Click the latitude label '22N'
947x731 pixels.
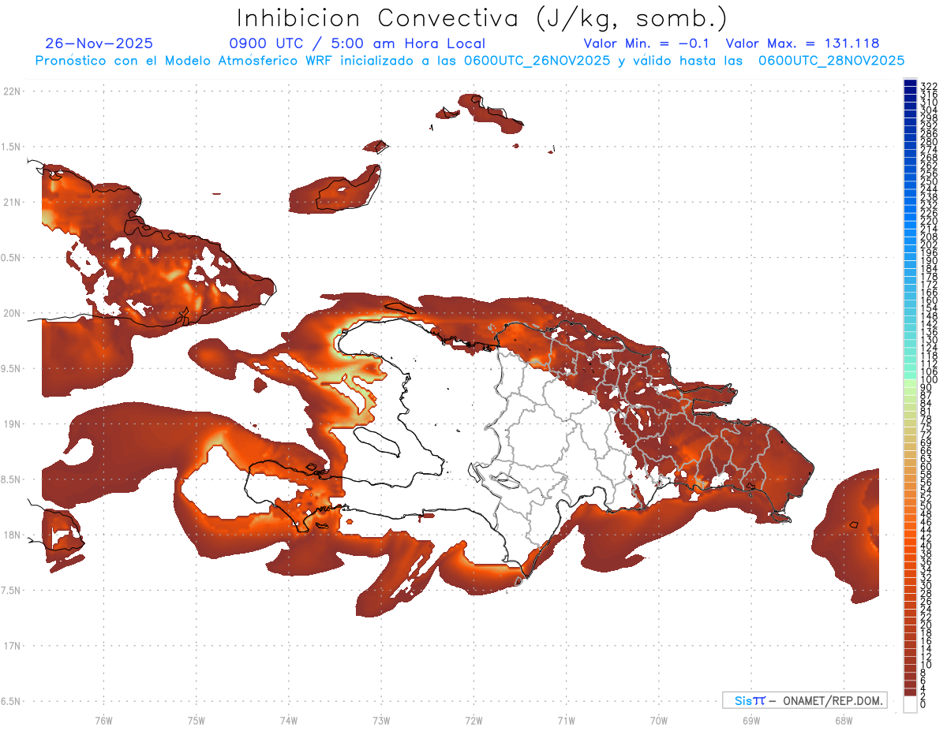point(12,91)
